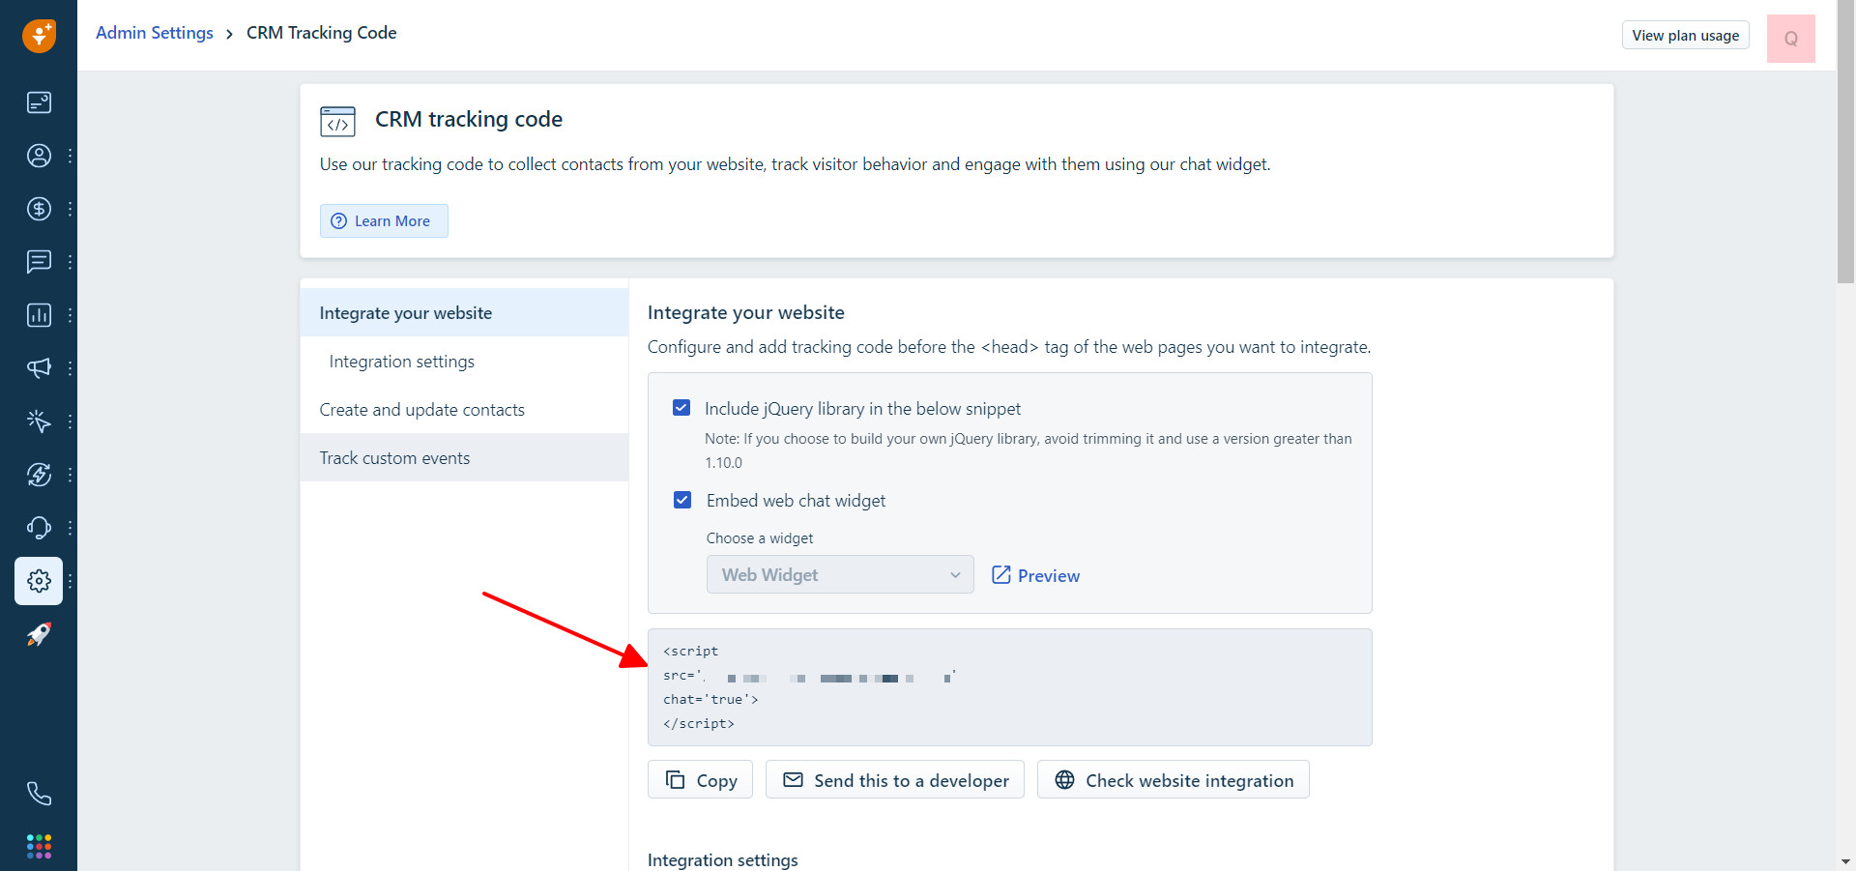Expand the Admin Settings gear submenu dots
Viewport: 1856px width, 871px height.
[70, 581]
